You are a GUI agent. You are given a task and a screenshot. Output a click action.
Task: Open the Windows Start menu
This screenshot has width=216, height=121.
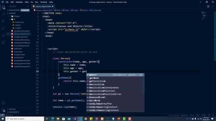pyautogui.click(x=3, y=119)
